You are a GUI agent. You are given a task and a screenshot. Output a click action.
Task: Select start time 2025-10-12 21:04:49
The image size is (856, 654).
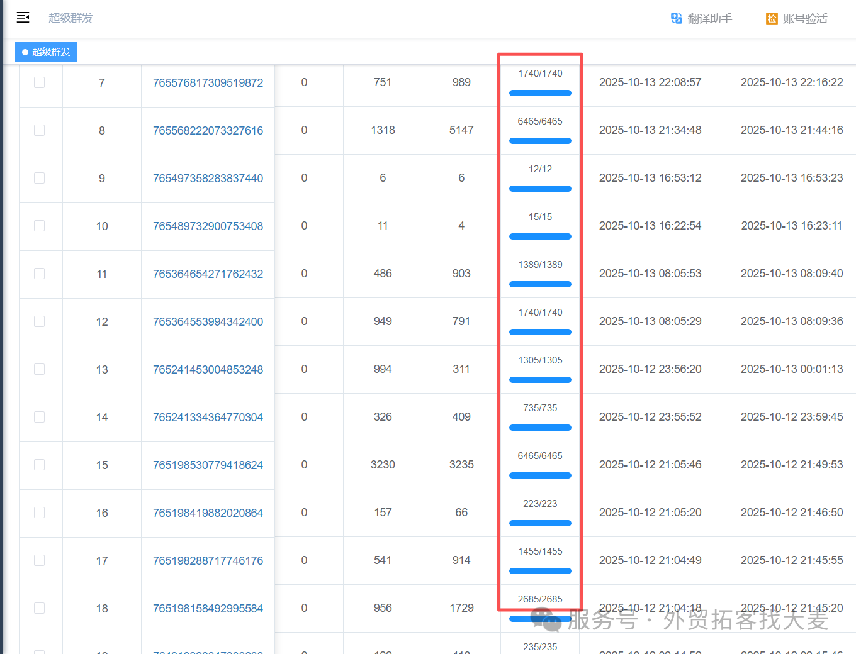point(650,560)
